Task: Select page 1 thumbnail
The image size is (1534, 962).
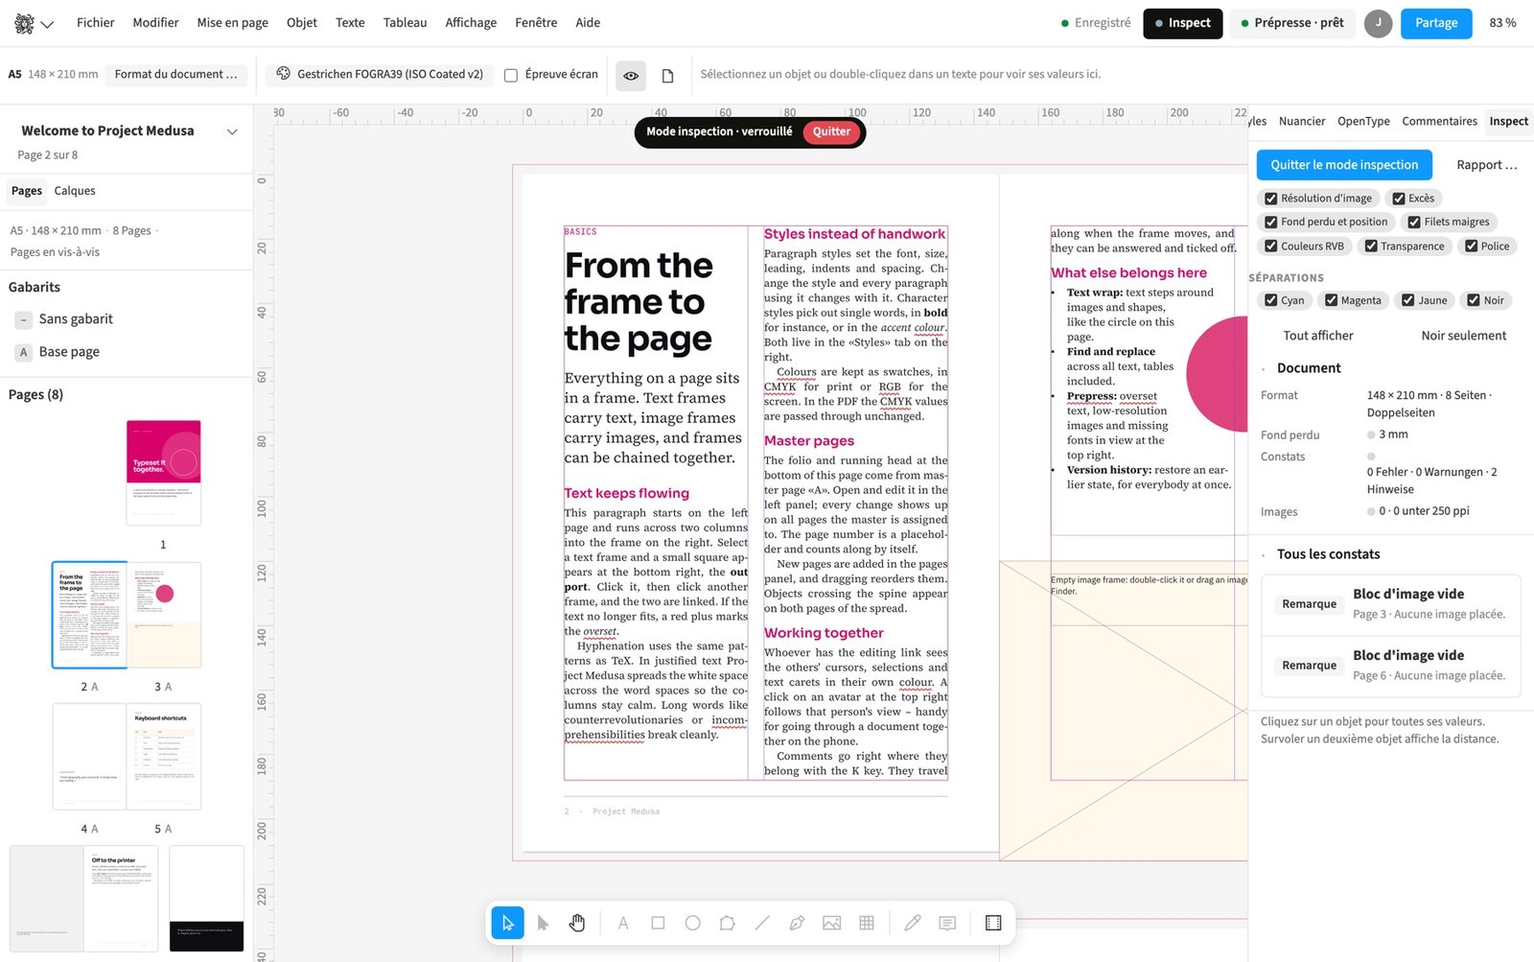Action: click(164, 473)
